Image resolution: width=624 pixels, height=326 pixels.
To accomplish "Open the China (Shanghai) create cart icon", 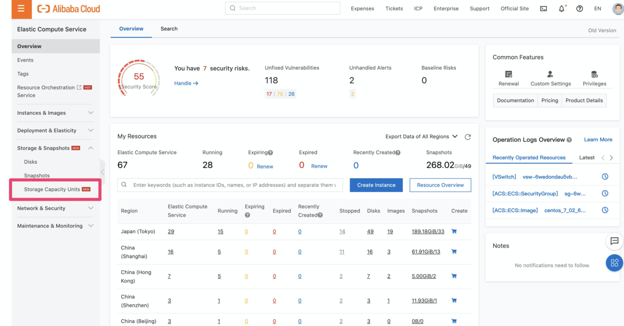I will point(454,252).
